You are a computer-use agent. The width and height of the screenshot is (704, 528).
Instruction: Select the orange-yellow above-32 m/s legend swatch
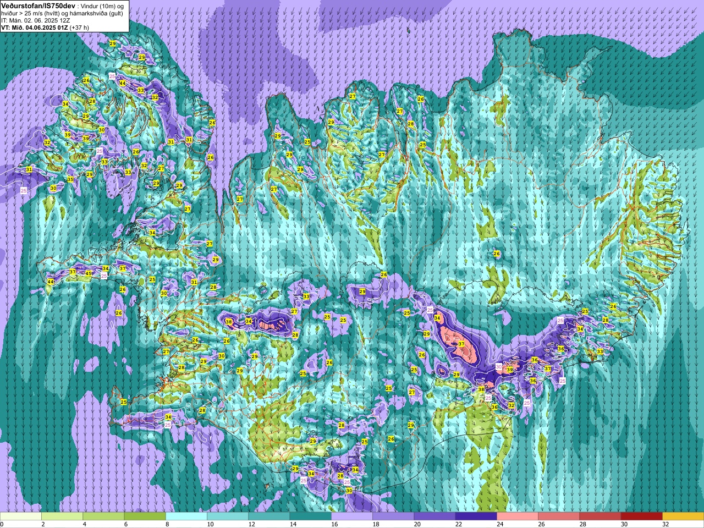point(683,516)
